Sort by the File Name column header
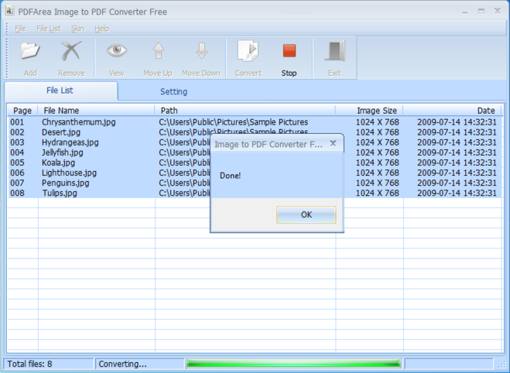Viewport: 510px width, 373px height. pos(96,111)
